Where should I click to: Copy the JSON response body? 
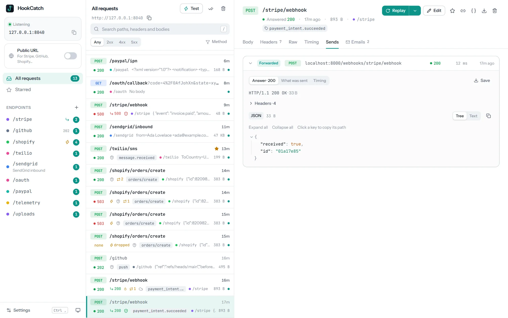pos(488,116)
